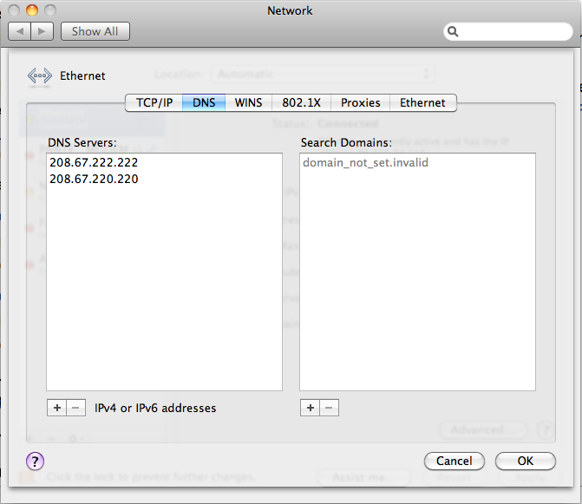The height and width of the screenshot is (504, 582).
Task: Click the Show All button
Action: (x=95, y=31)
